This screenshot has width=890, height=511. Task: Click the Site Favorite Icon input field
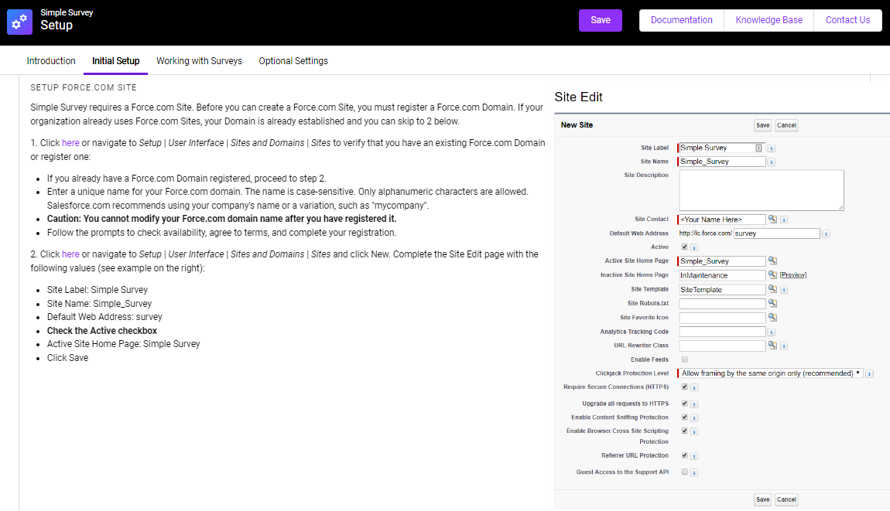click(722, 318)
